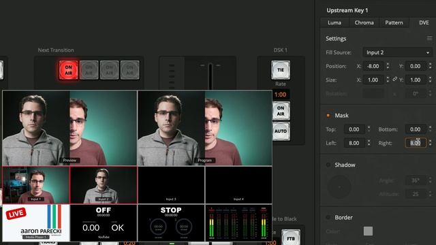Toggle the second ON AIR button in Next Transition
This screenshot has height=245, width=436.
coord(89,70)
